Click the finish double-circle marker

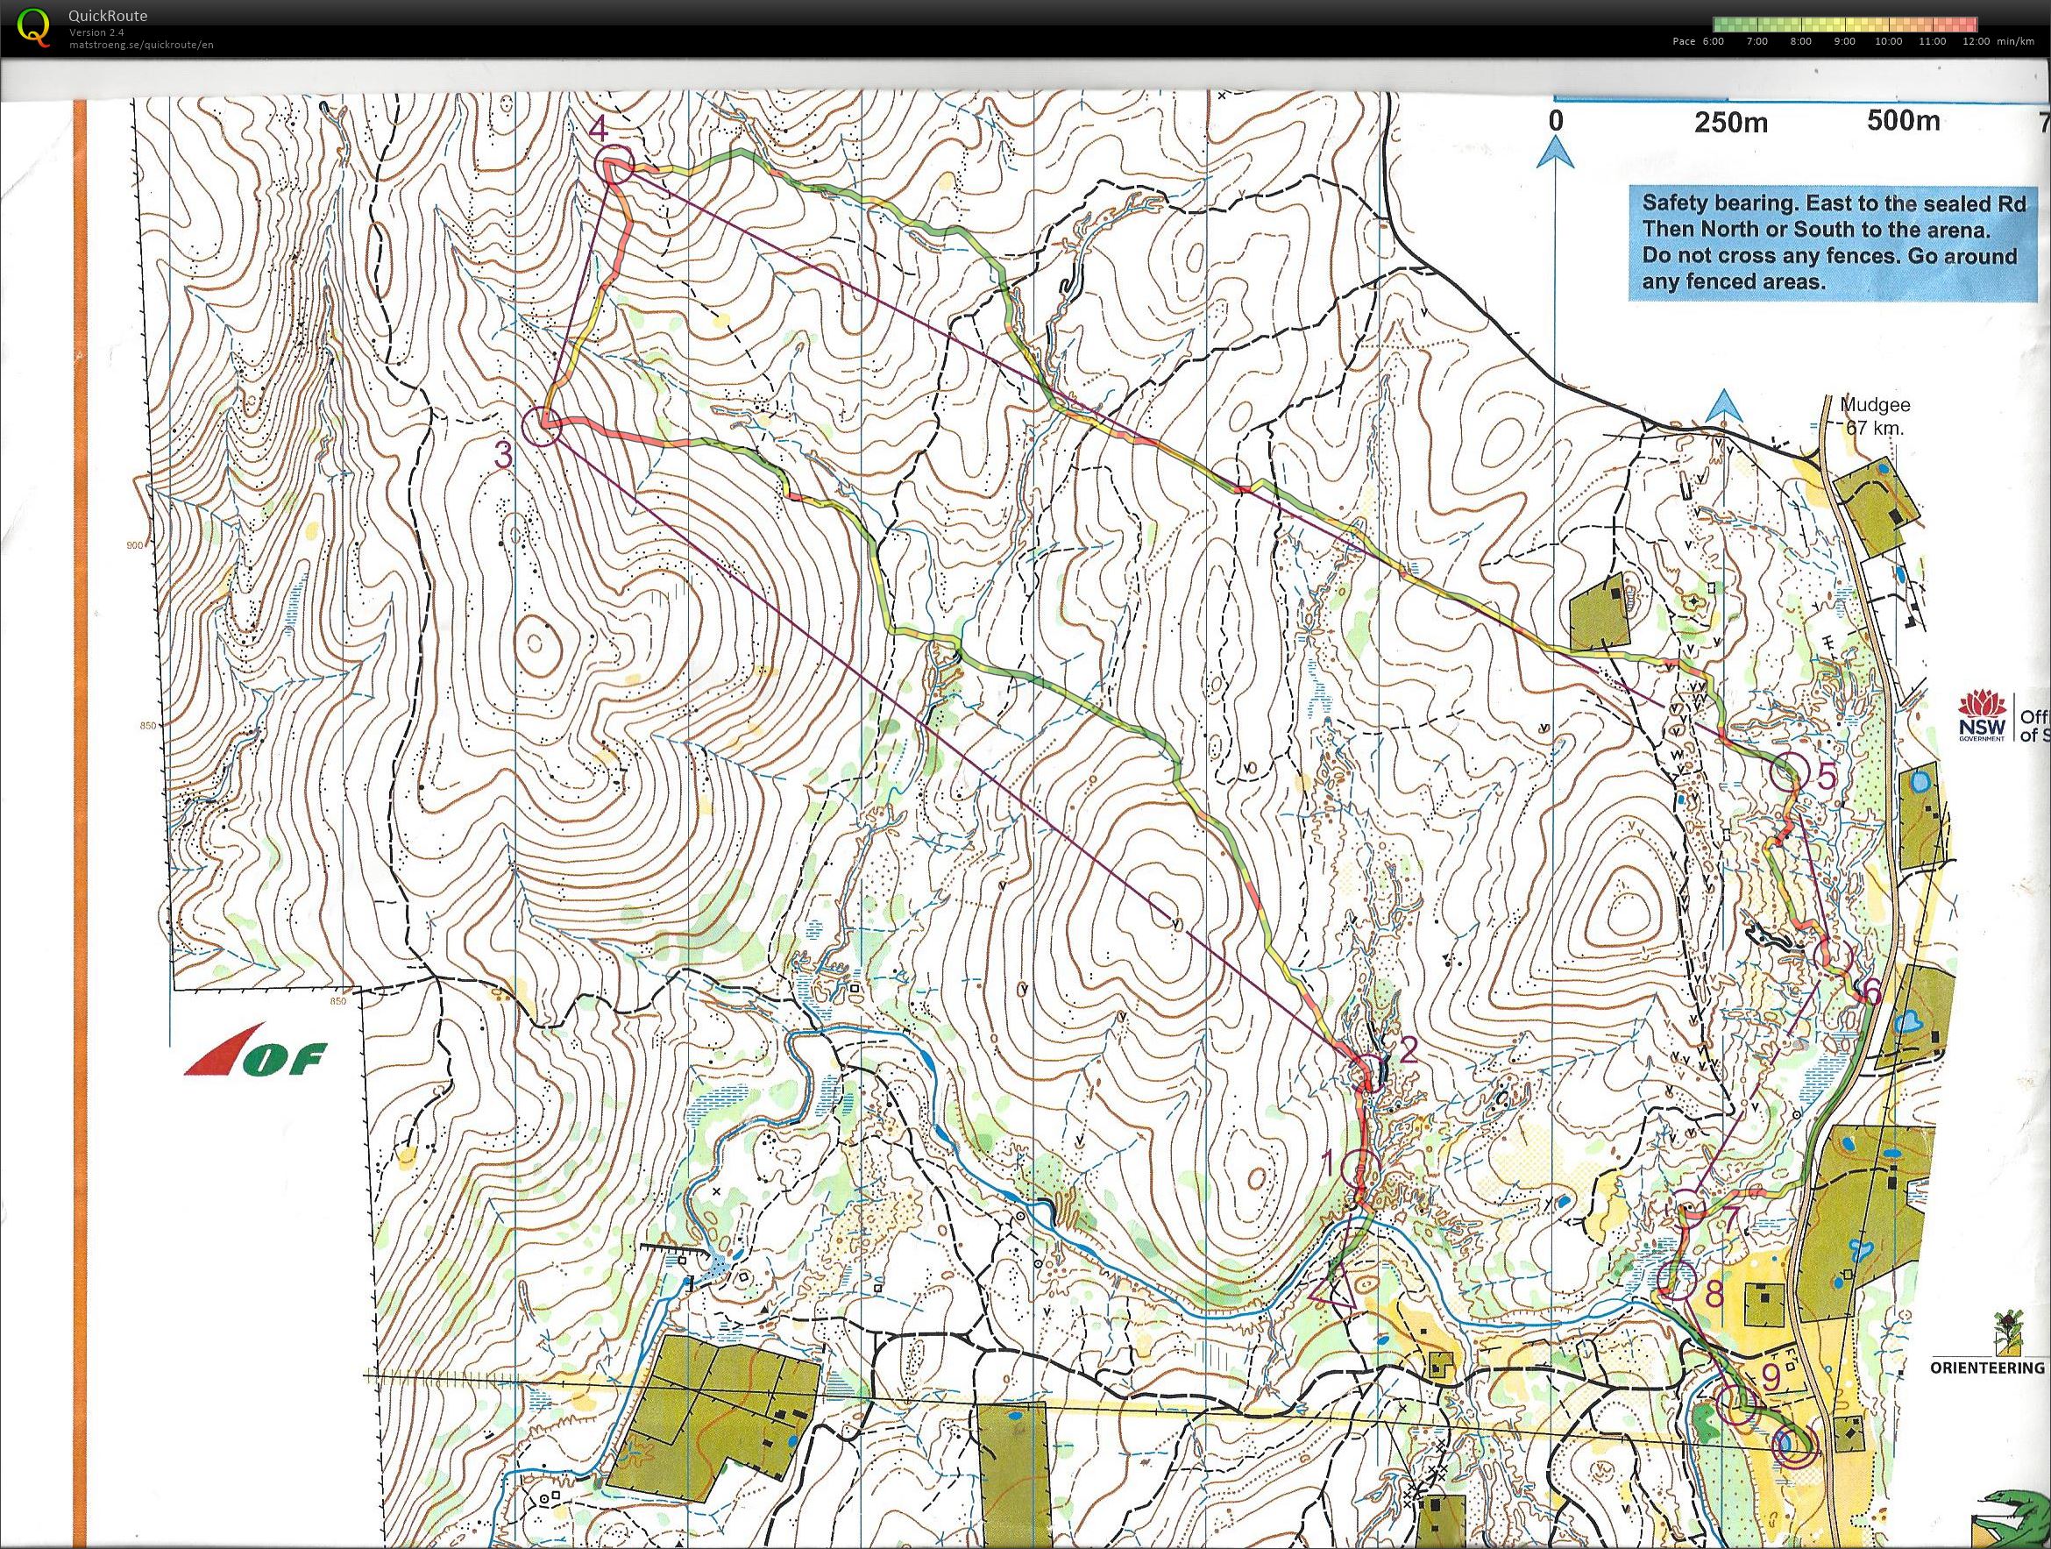pos(1793,1446)
